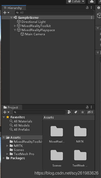Click the Unity scene icon beside SampleScene

point(15,17)
